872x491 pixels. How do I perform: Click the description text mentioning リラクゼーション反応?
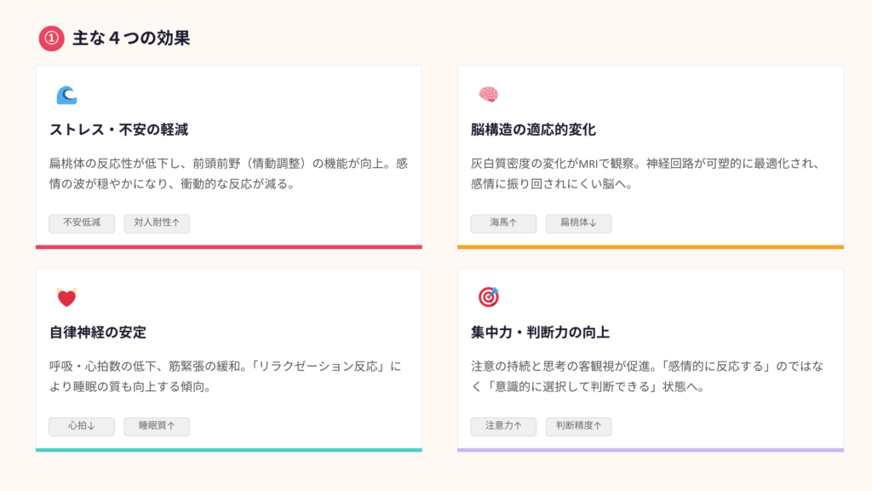click(x=225, y=376)
